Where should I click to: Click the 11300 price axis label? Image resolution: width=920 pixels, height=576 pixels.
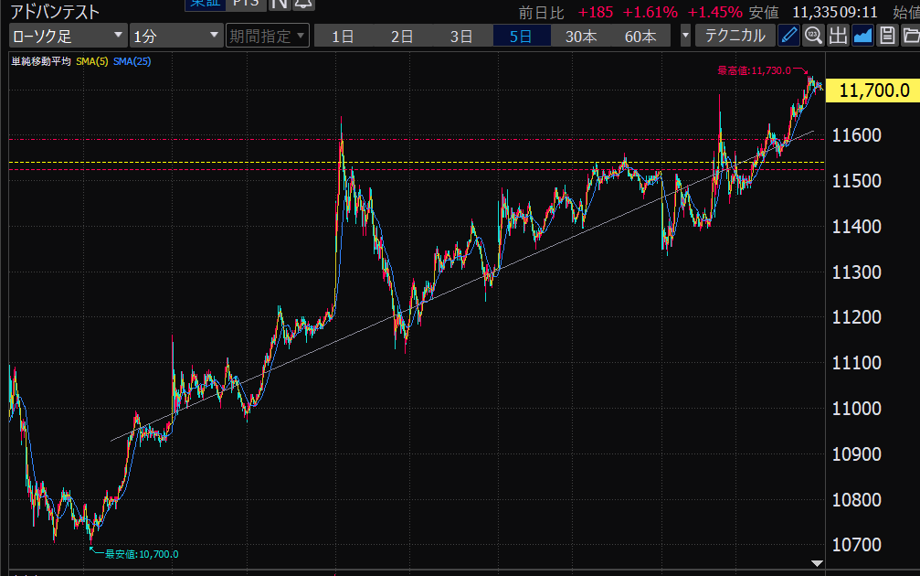pyautogui.click(x=857, y=272)
